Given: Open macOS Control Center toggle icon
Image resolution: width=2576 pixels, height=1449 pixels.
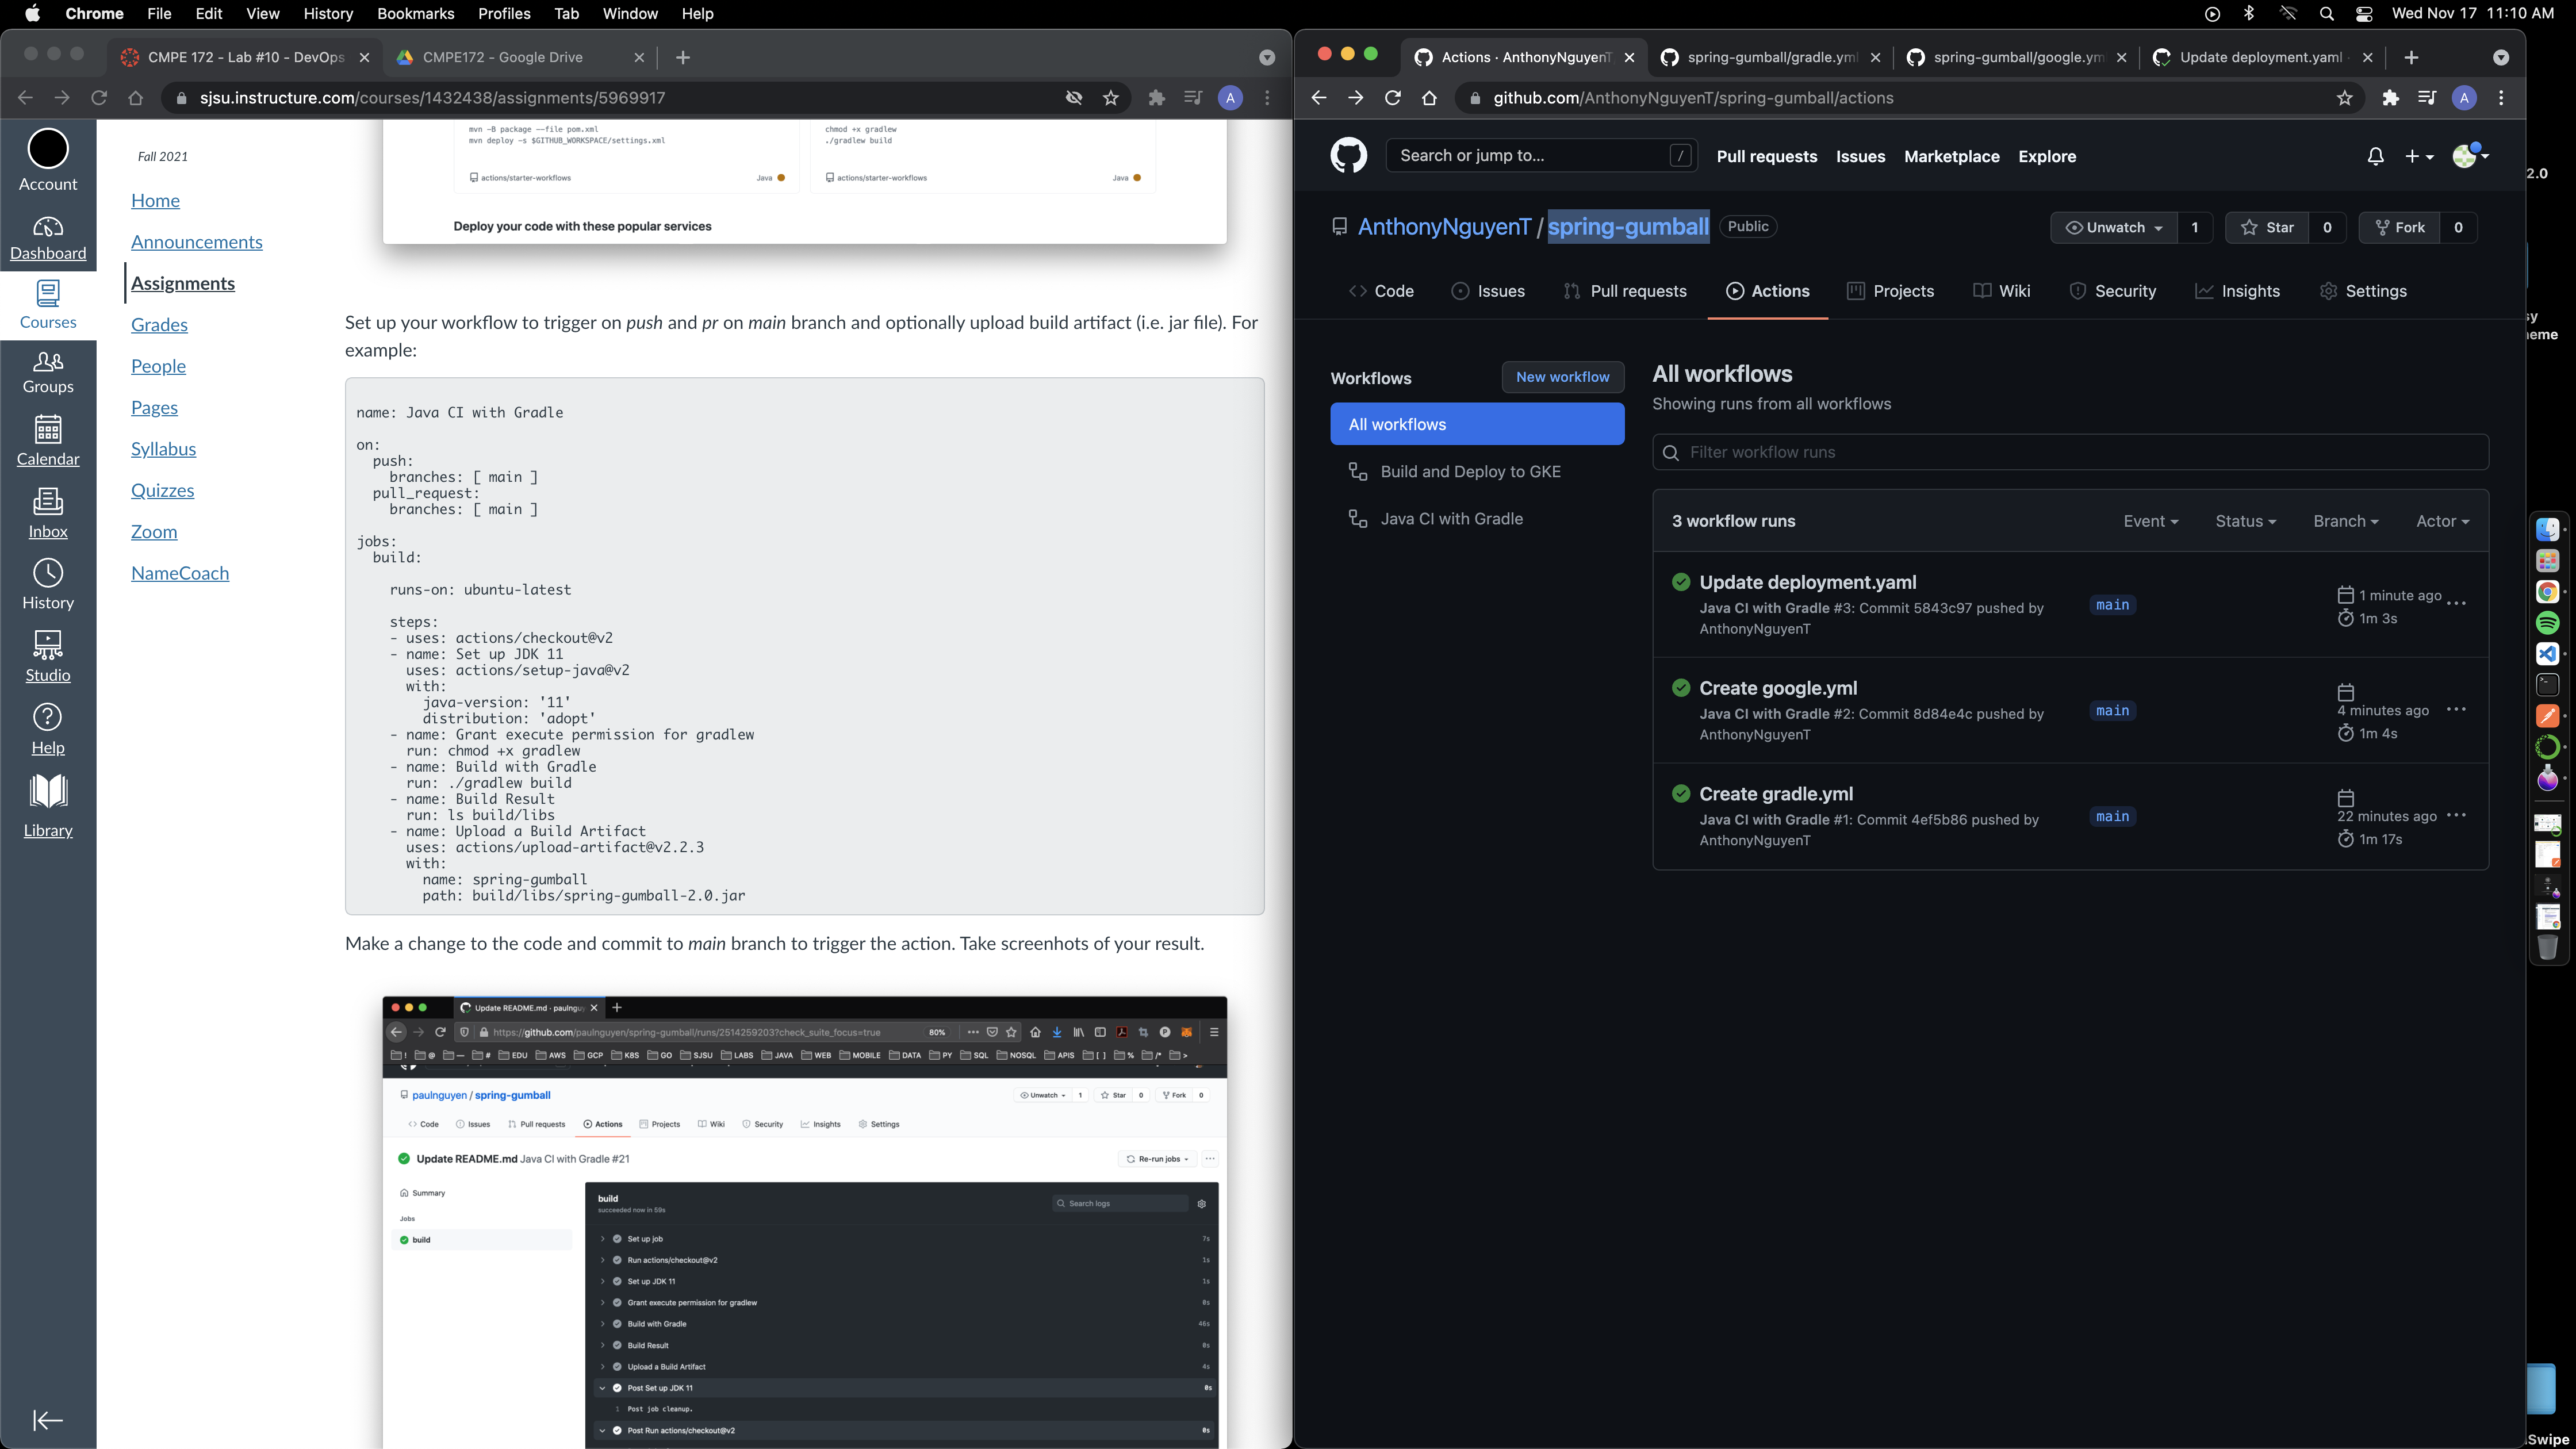Looking at the screenshot, I should tap(2364, 14).
